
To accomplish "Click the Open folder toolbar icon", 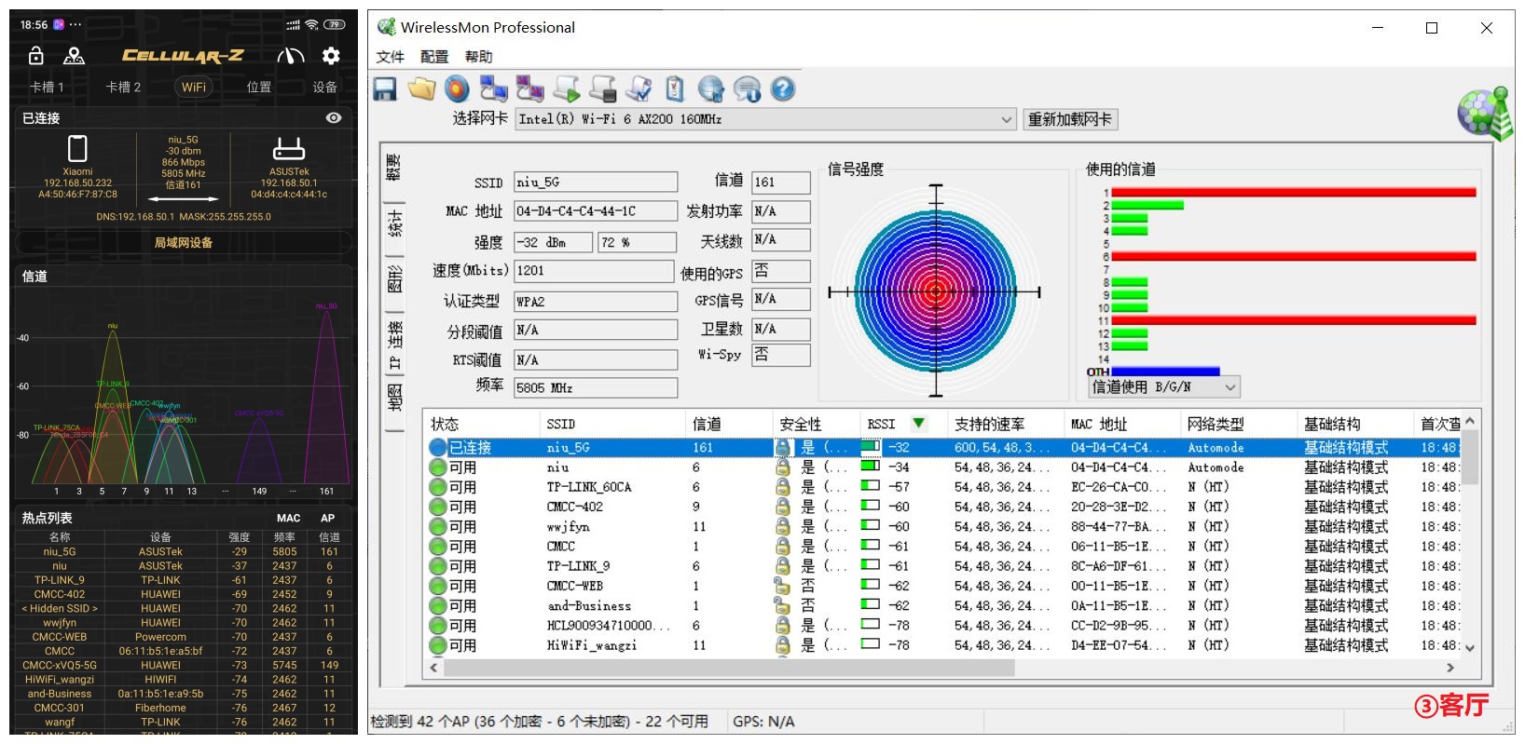I will 421,89.
